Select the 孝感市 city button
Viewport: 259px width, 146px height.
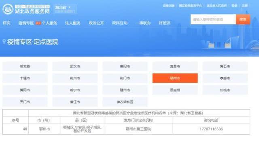coord(225,78)
